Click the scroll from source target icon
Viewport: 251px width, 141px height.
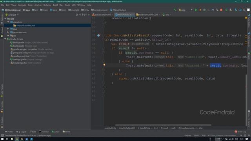77,15
